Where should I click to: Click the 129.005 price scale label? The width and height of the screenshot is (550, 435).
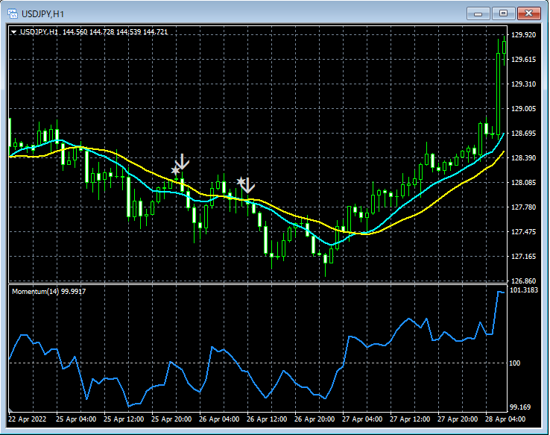(x=523, y=108)
